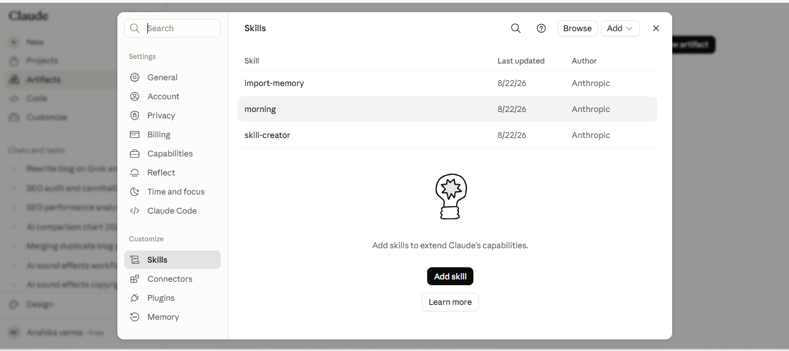Image resolution: width=789 pixels, height=351 pixels.
Task: Open General settings
Action: 172,77
